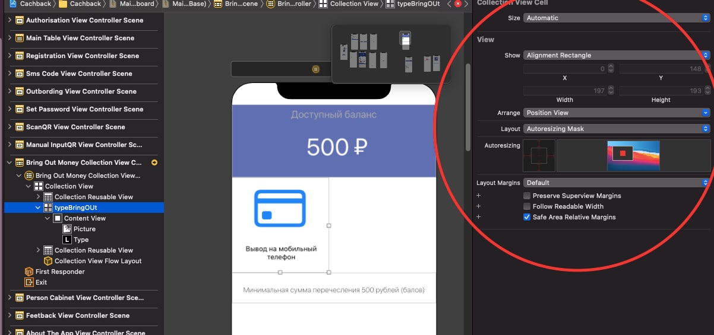The image size is (714, 335).
Task: Click the white square Content View icon
Action: pos(58,218)
